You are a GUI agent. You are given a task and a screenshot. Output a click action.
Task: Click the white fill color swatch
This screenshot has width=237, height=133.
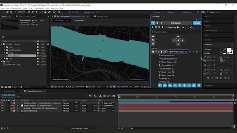click(x=229, y=50)
